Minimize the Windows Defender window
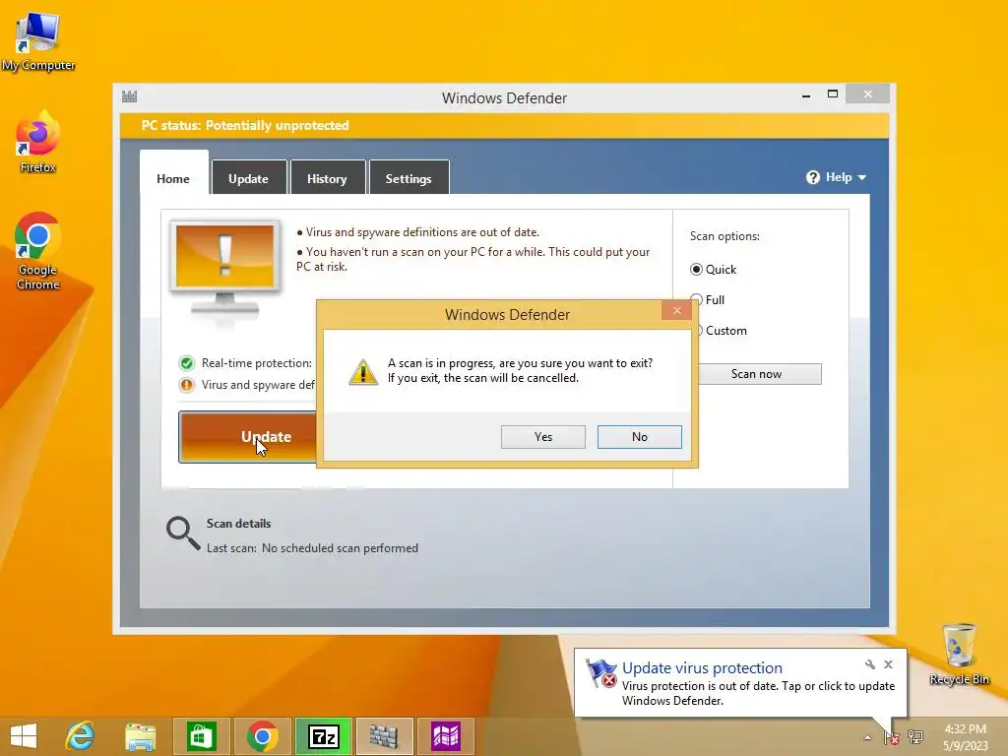The width and height of the screenshot is (1008, 756). tap(806, 95)
